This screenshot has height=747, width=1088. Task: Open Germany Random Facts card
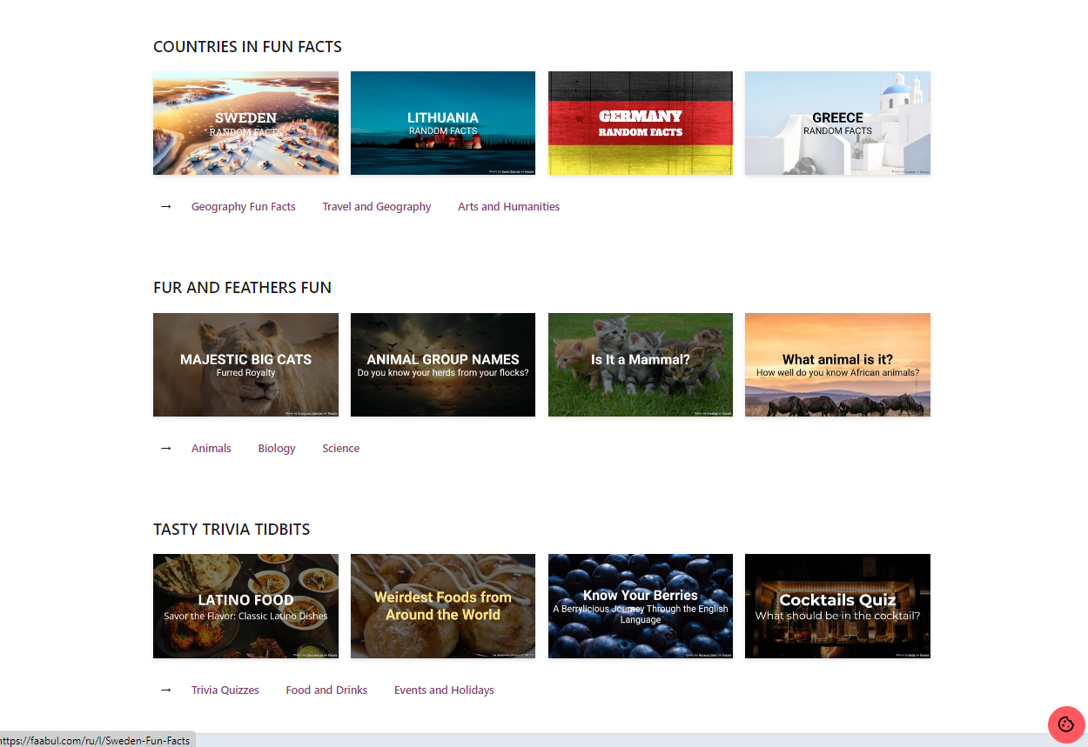tap(641, 123)
